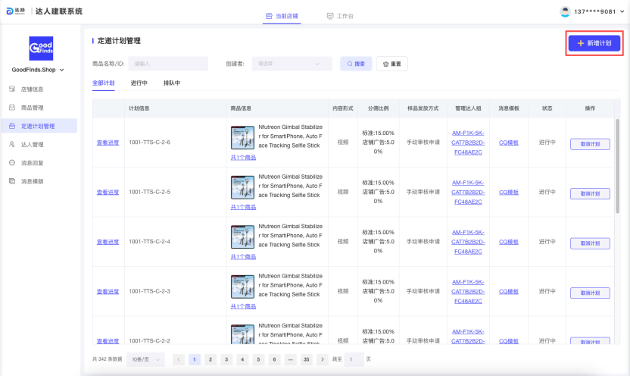Image resolution: width=630 pixels, height=376 pixels.
Task: Click the 新增计划 button
Action: point(594,44)
